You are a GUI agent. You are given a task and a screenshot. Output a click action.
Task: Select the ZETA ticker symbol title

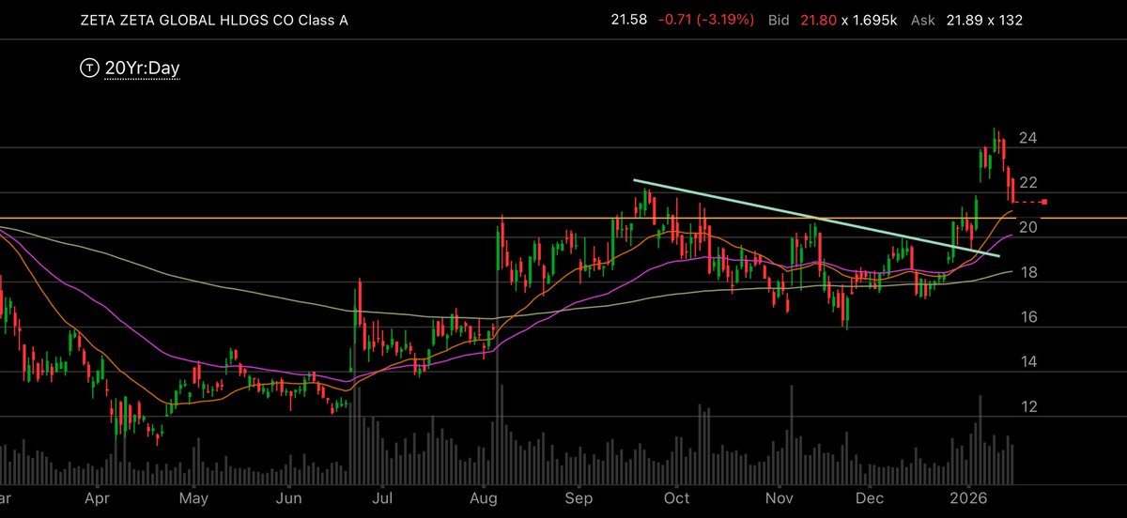tap(213, 20)
